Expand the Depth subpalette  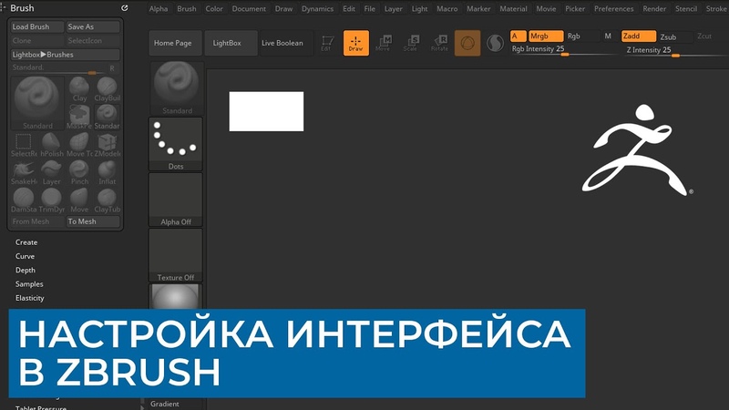[x=26, y=270]
